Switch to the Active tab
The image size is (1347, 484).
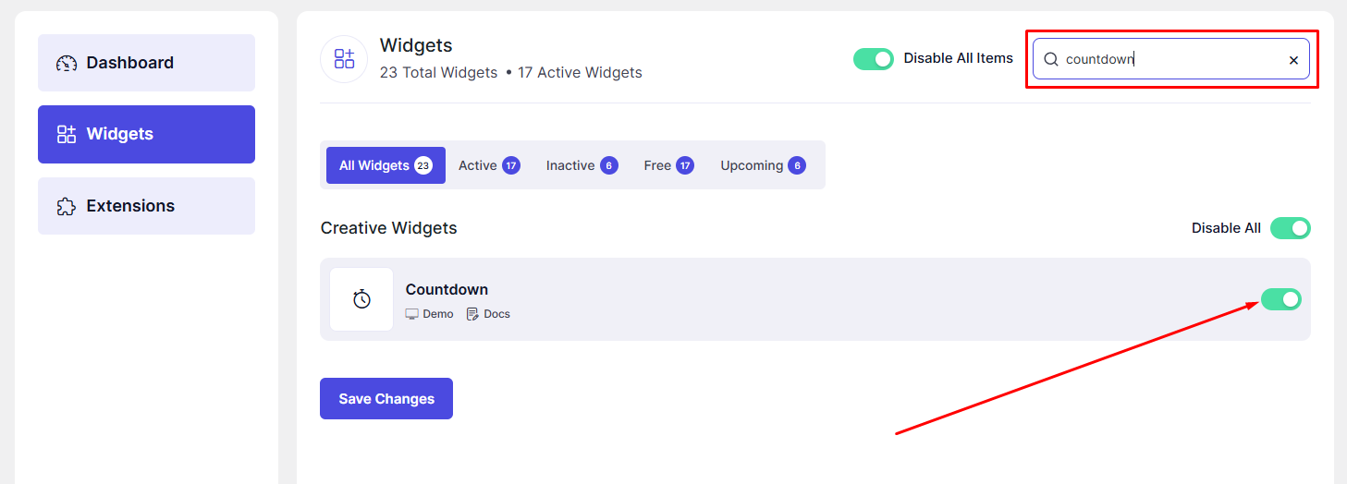pyautogui.click(x=489, y=165)
